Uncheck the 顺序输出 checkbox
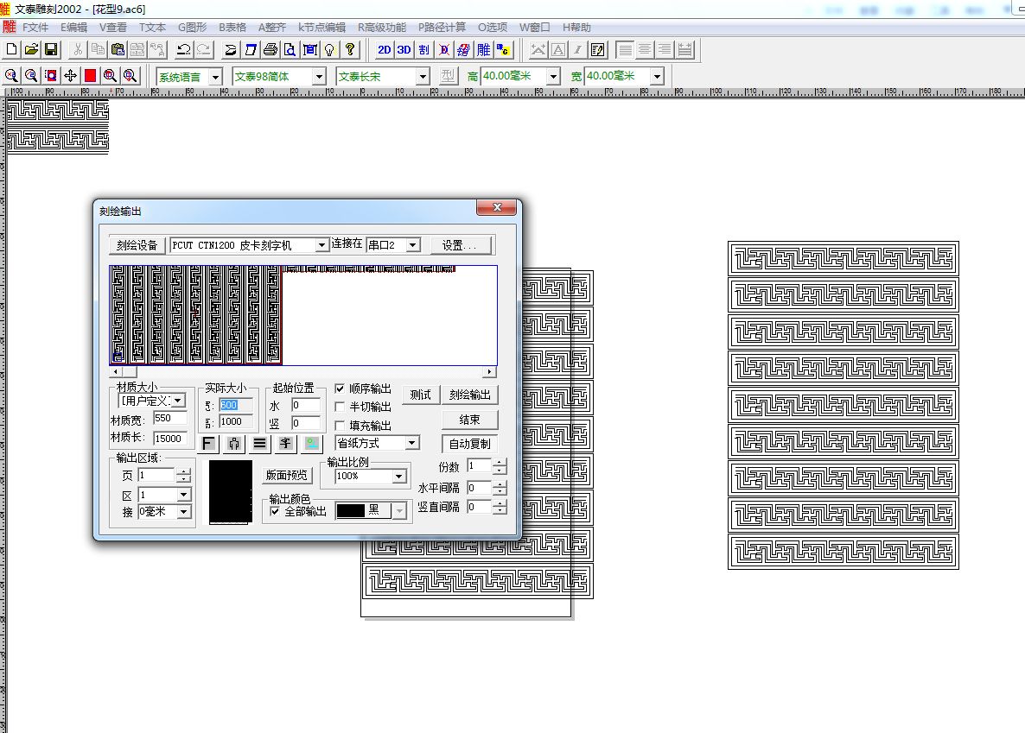 [x=340, y=389]
